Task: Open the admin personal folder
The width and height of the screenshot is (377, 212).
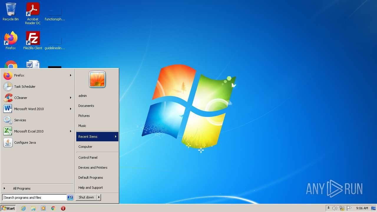Action: pyautogui.click(x=97, y=96)
